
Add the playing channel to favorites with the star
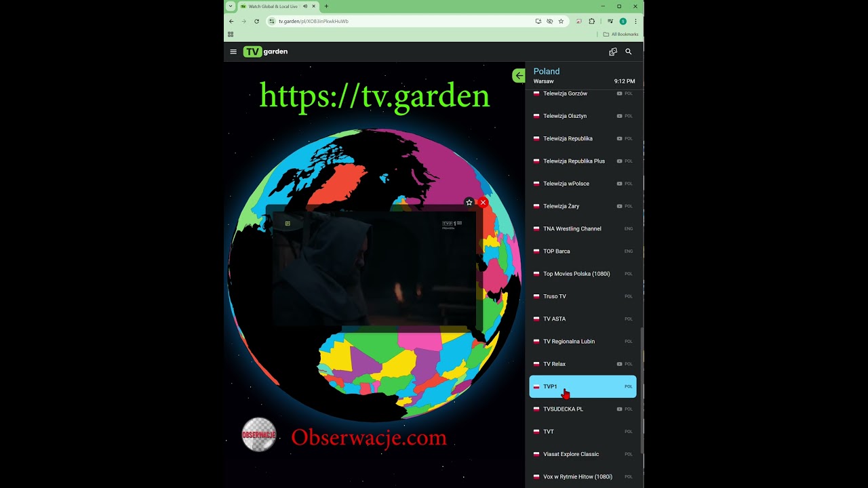(469, 203)
